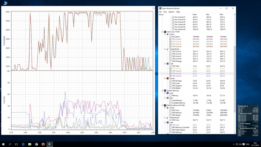Click the Value column header
Viewport: 261px width, 147px height.
point(195,15)
